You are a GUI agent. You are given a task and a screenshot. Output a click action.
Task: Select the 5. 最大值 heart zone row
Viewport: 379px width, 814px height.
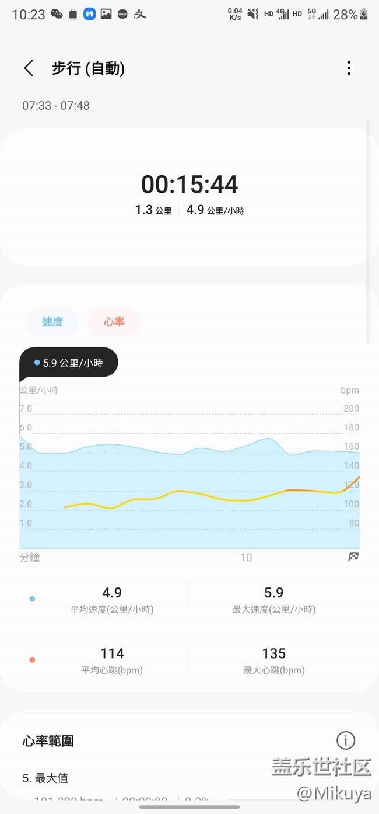(x=45, y=778)
